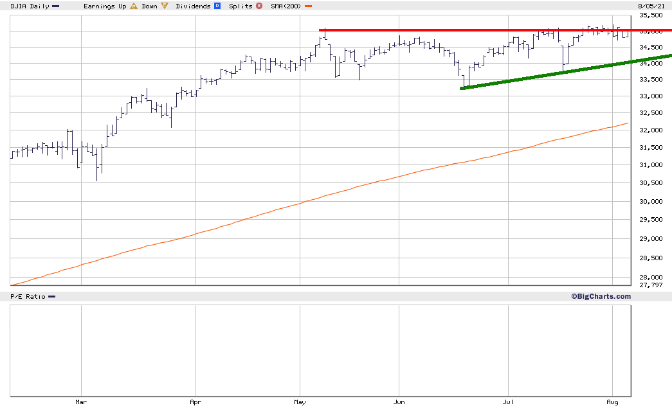672x408 pixels.
Task: Click the orange SMA(200) legend line marker
Action: click(308, 6)
